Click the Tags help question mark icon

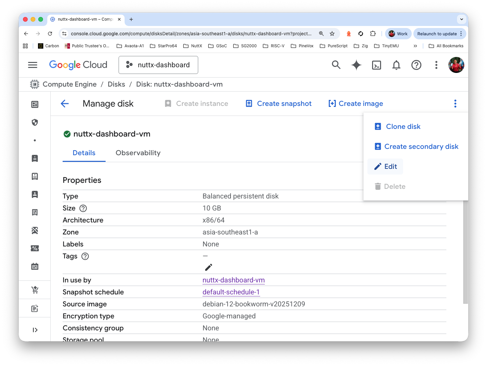point(85,256)
